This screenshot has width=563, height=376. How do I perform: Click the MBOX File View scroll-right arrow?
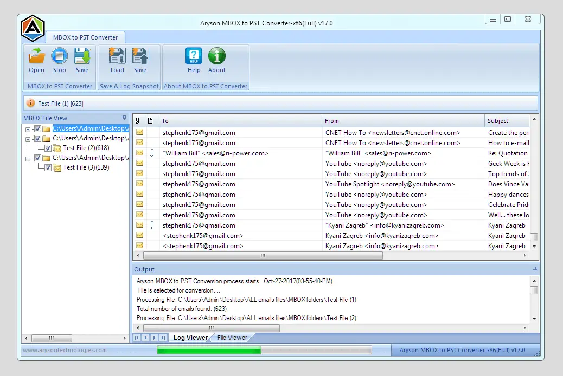124,338
